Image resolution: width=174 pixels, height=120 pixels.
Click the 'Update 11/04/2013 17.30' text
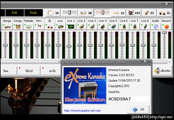124,80
